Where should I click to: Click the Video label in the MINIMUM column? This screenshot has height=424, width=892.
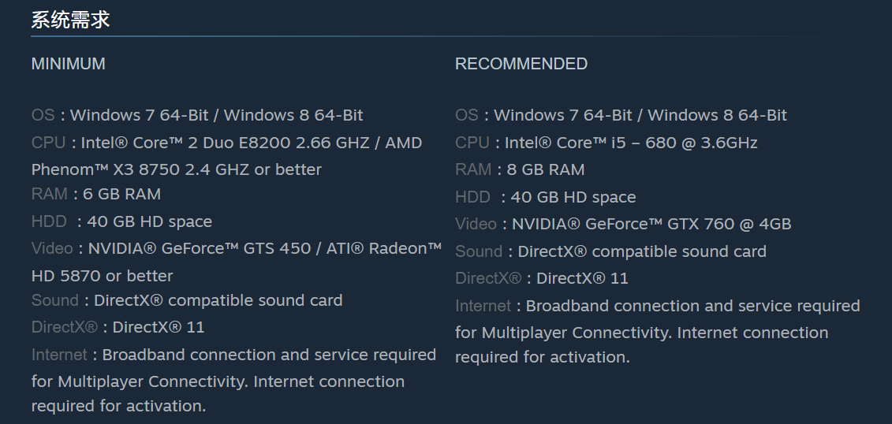pos(51,248)
